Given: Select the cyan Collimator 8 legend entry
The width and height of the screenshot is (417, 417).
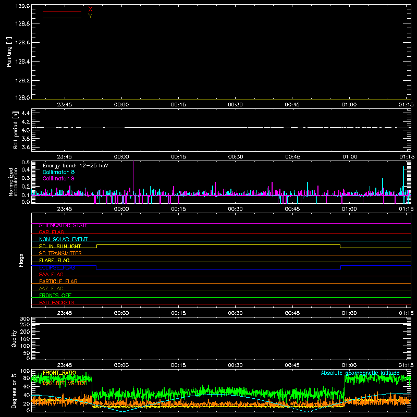Looking at the screenshot, I should tap(58, 172).
